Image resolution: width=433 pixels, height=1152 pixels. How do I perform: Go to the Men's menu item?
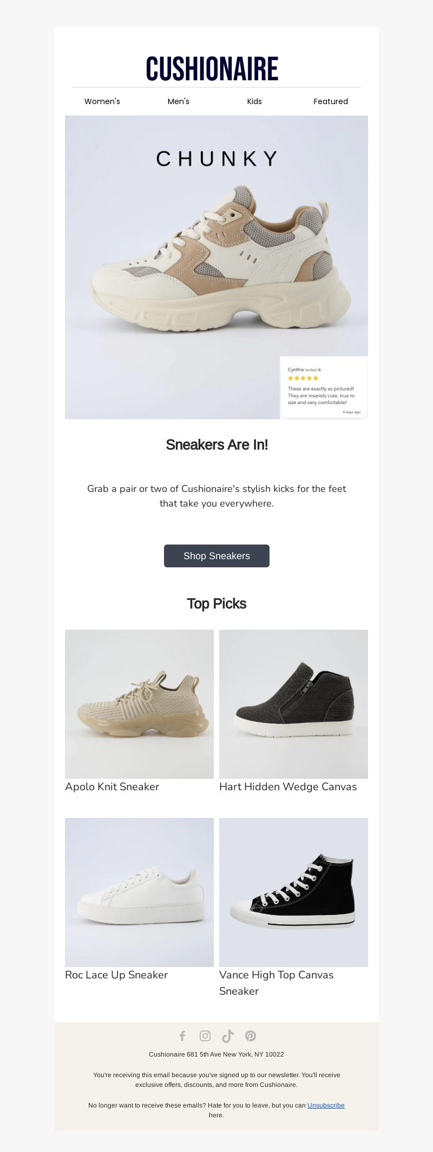point(179,101)
